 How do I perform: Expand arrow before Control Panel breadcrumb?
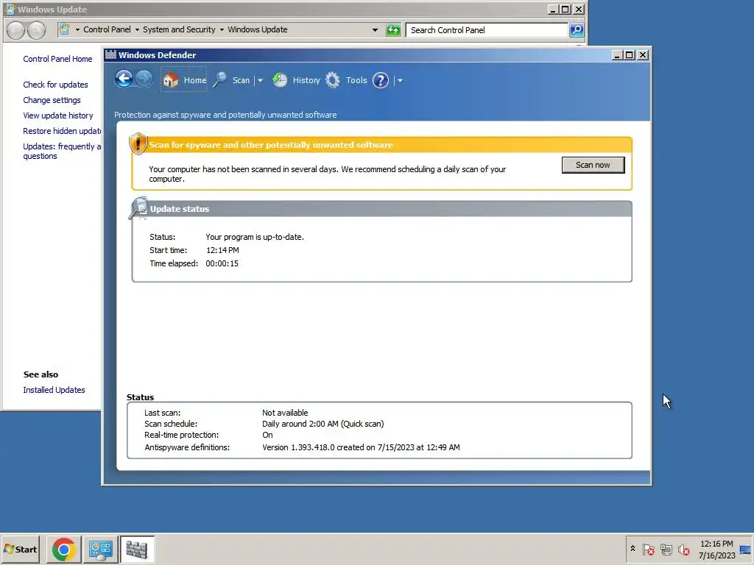(x=77, y=29)
